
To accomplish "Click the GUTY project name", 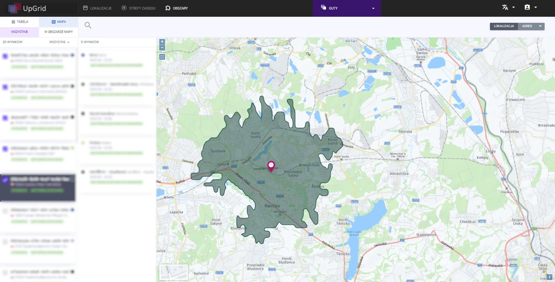I will [333, 8].
